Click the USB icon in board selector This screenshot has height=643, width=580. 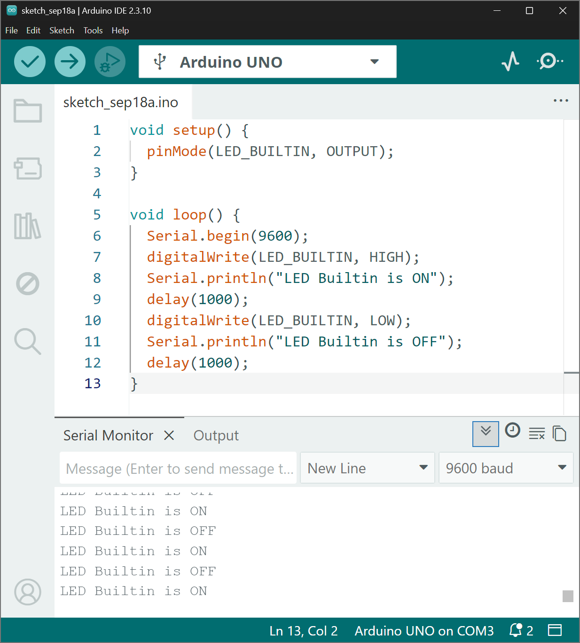(x=160, y=62)
